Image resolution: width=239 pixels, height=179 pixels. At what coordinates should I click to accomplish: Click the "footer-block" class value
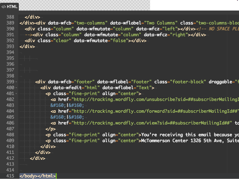[188, 82]
